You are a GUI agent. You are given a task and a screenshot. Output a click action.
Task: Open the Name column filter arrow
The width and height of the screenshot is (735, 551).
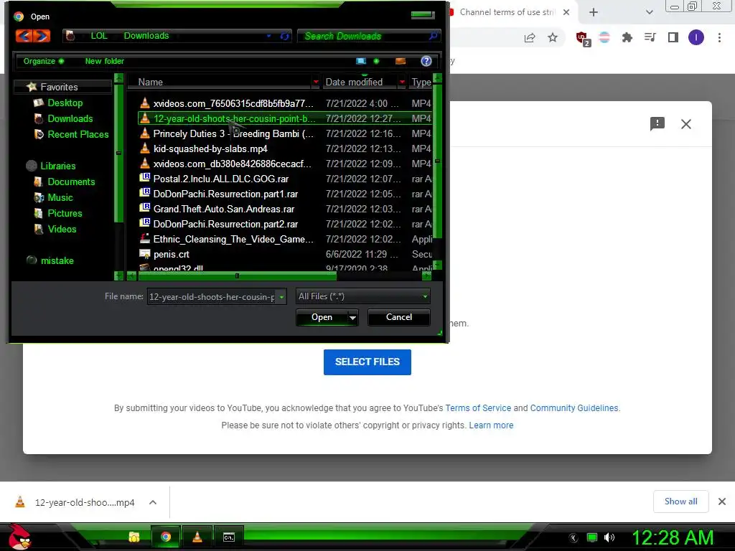coord(316,82)
